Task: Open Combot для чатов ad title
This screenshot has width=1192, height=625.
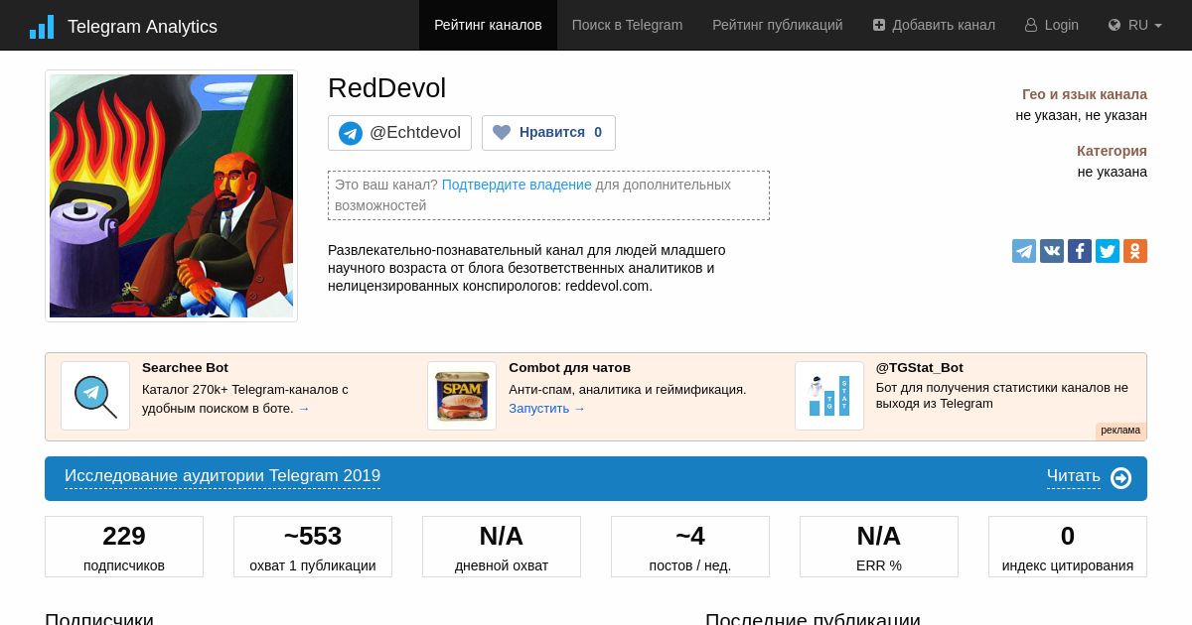Action: [x=569, y=367]
